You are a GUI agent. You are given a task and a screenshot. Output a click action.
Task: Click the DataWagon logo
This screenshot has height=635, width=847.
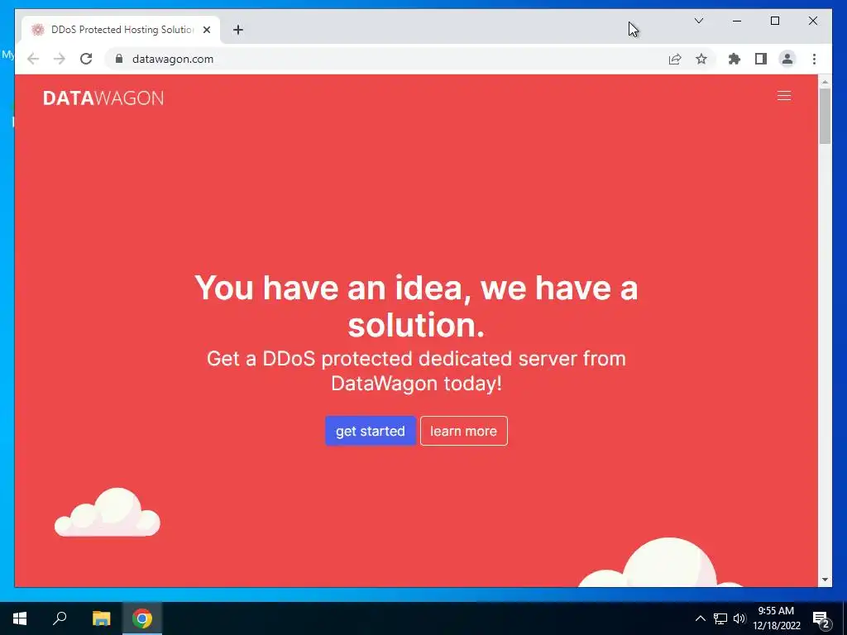103,98
